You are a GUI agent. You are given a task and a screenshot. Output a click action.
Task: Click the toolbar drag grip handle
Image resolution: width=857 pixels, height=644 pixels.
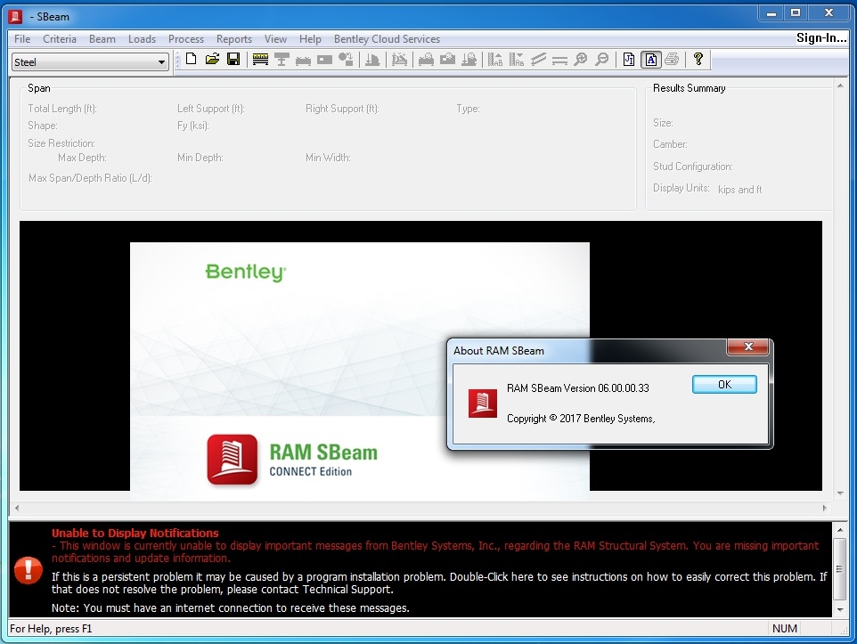pyautogui.click(x=176, y=60)
